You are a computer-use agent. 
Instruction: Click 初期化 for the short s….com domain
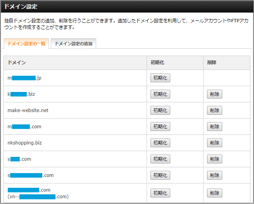point(160,159)
